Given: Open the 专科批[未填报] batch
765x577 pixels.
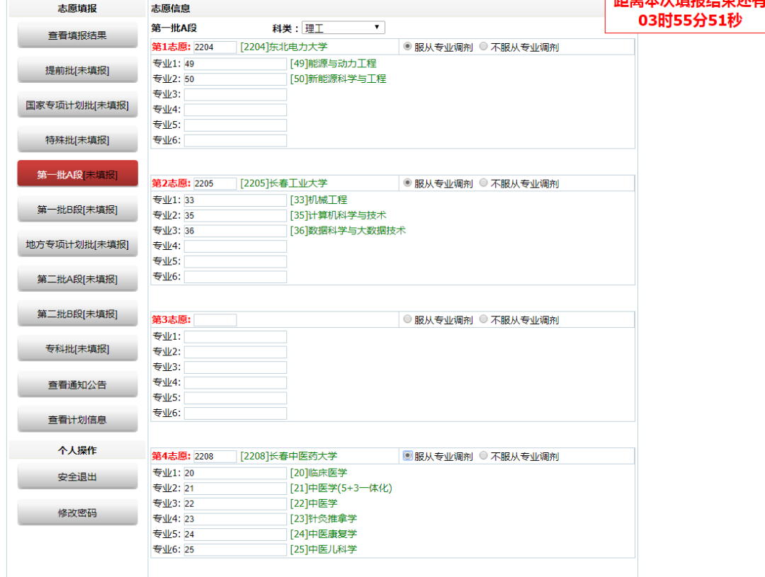Looking at the screenshot, I should [x=77, y=348].
